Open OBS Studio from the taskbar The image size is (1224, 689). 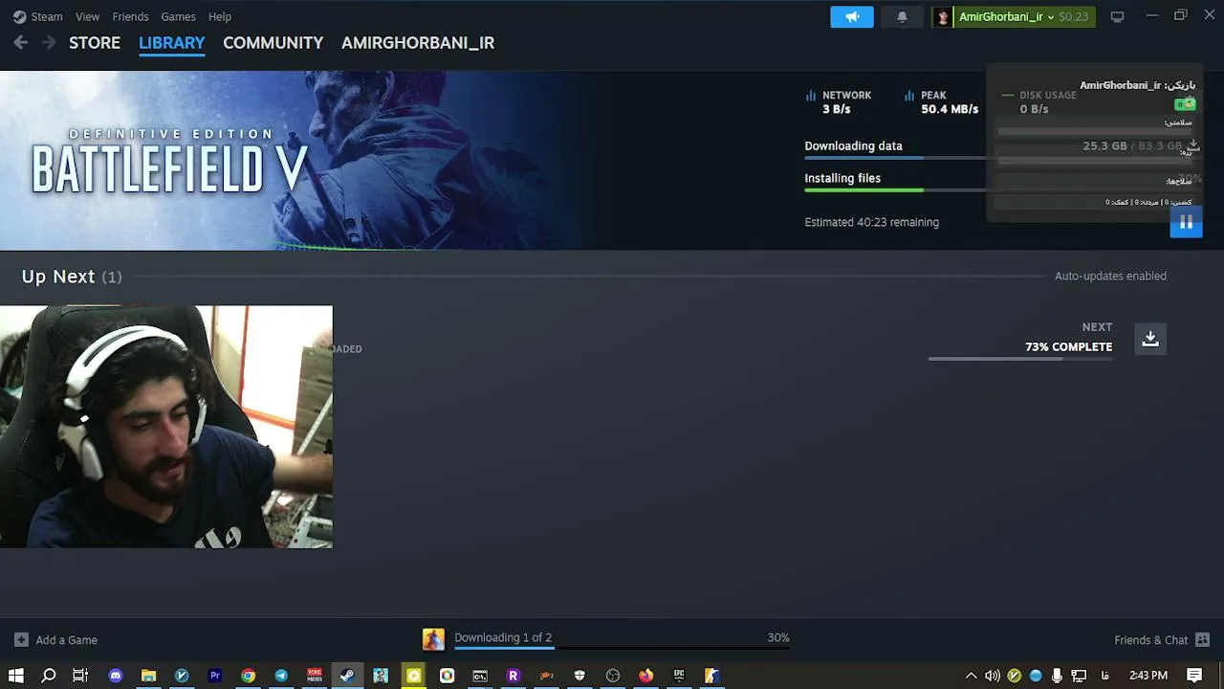613,676
